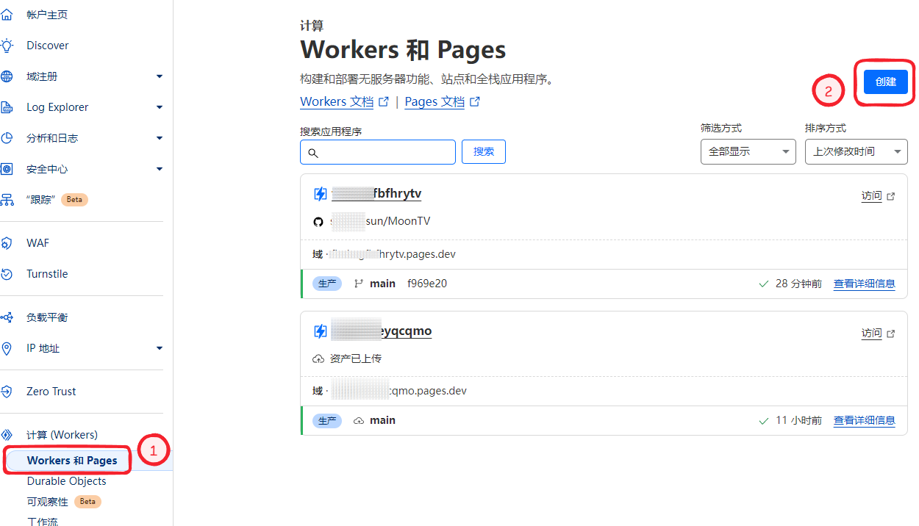Open Zero Trust in the sidebar
Image resolution: width=919 pixels, height=526 pixels.
coord(51,392)
